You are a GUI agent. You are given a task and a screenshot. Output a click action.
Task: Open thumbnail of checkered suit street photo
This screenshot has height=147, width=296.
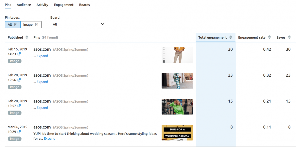coord(177,81)
